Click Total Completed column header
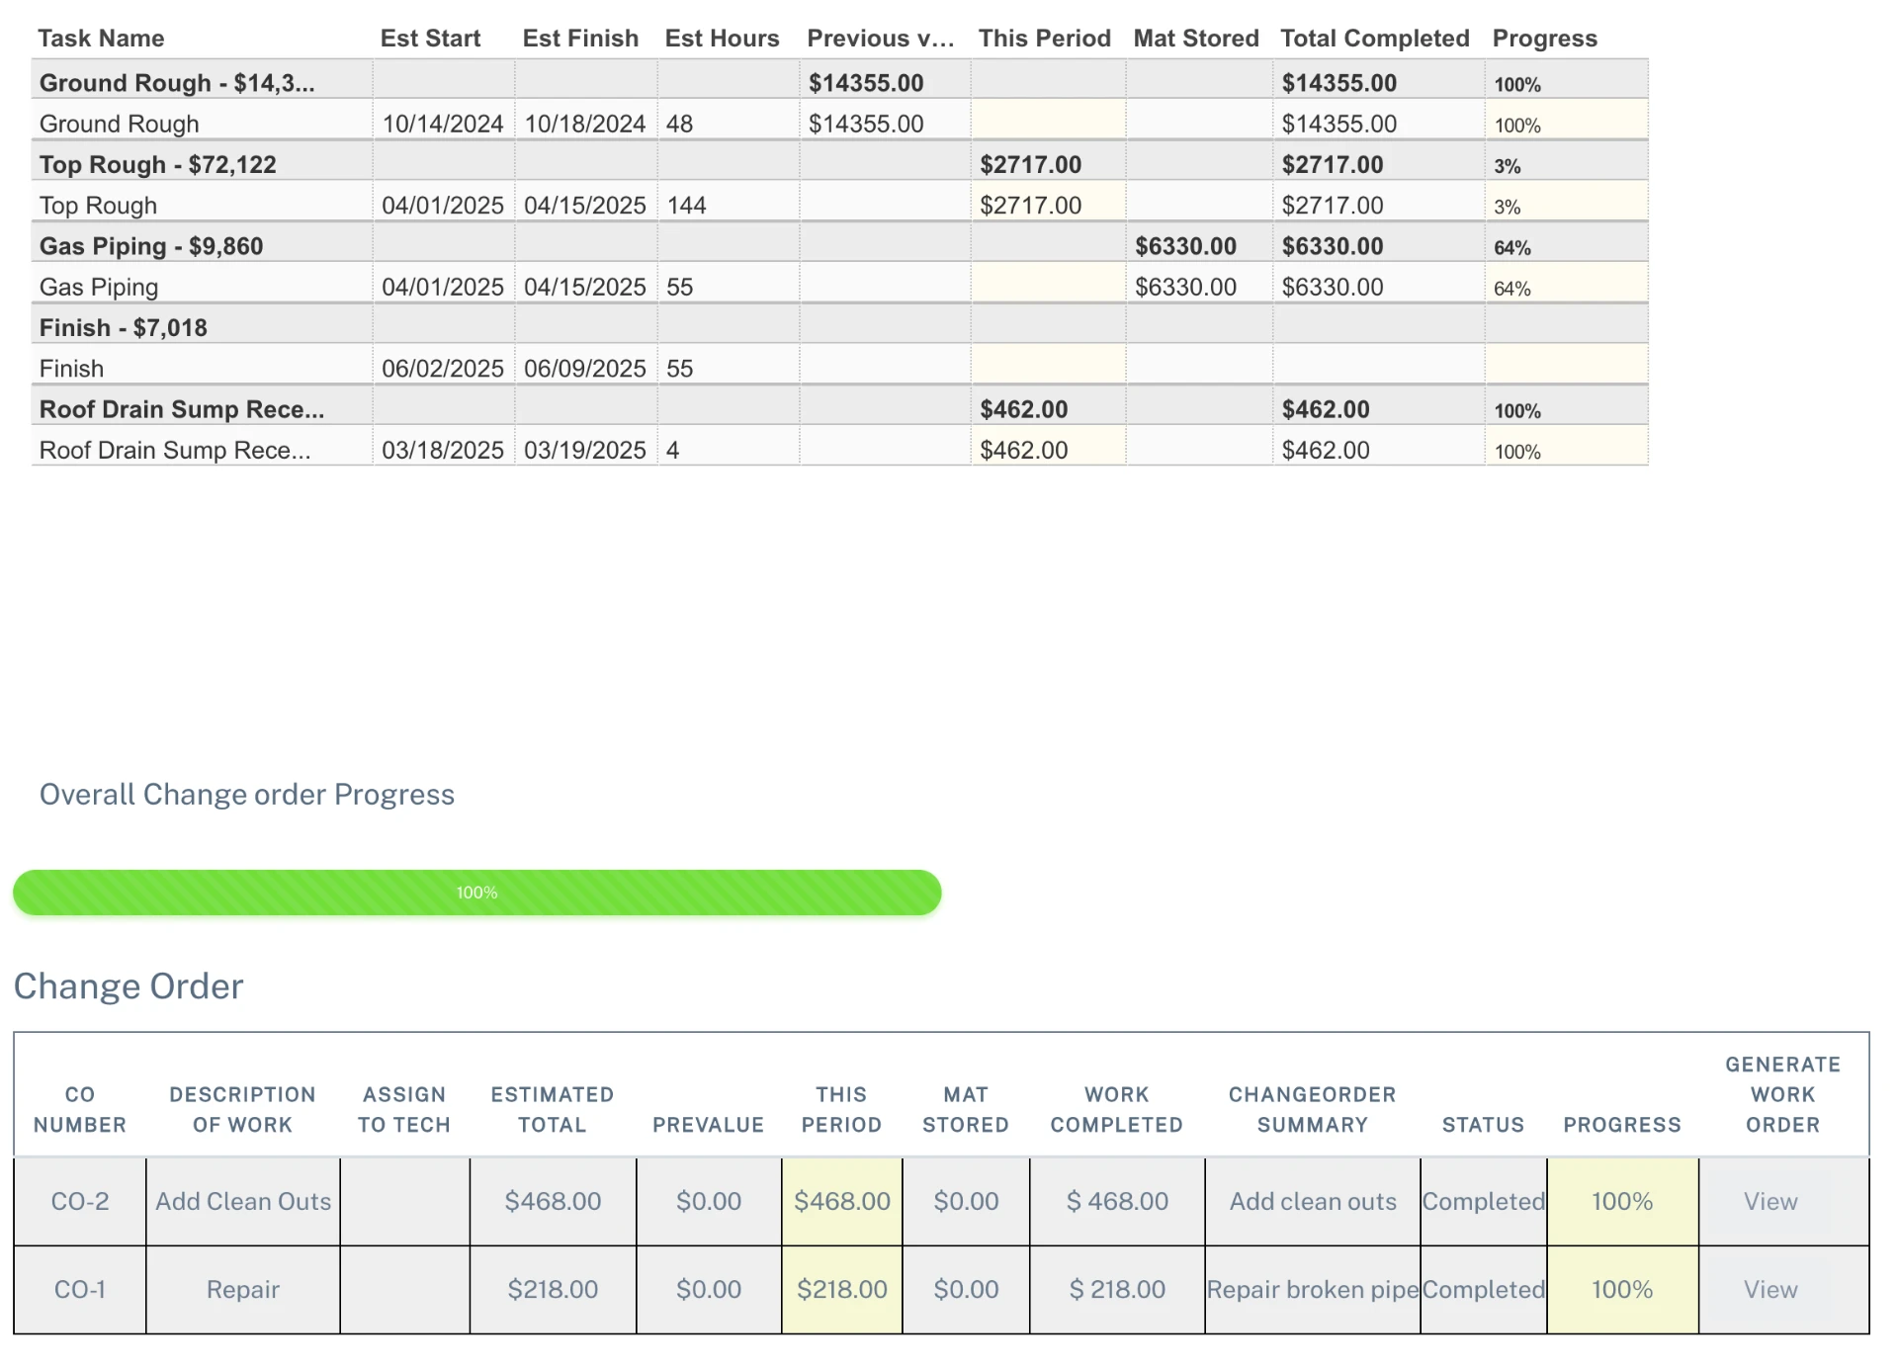 (1375, 39)
